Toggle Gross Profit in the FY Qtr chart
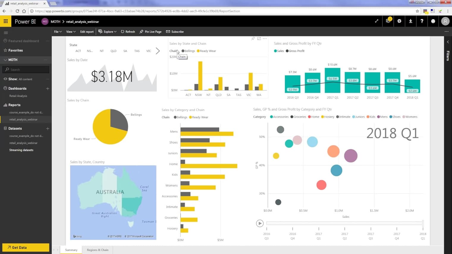This screenshot has height=254, width=452. click(x=295, y=51)
